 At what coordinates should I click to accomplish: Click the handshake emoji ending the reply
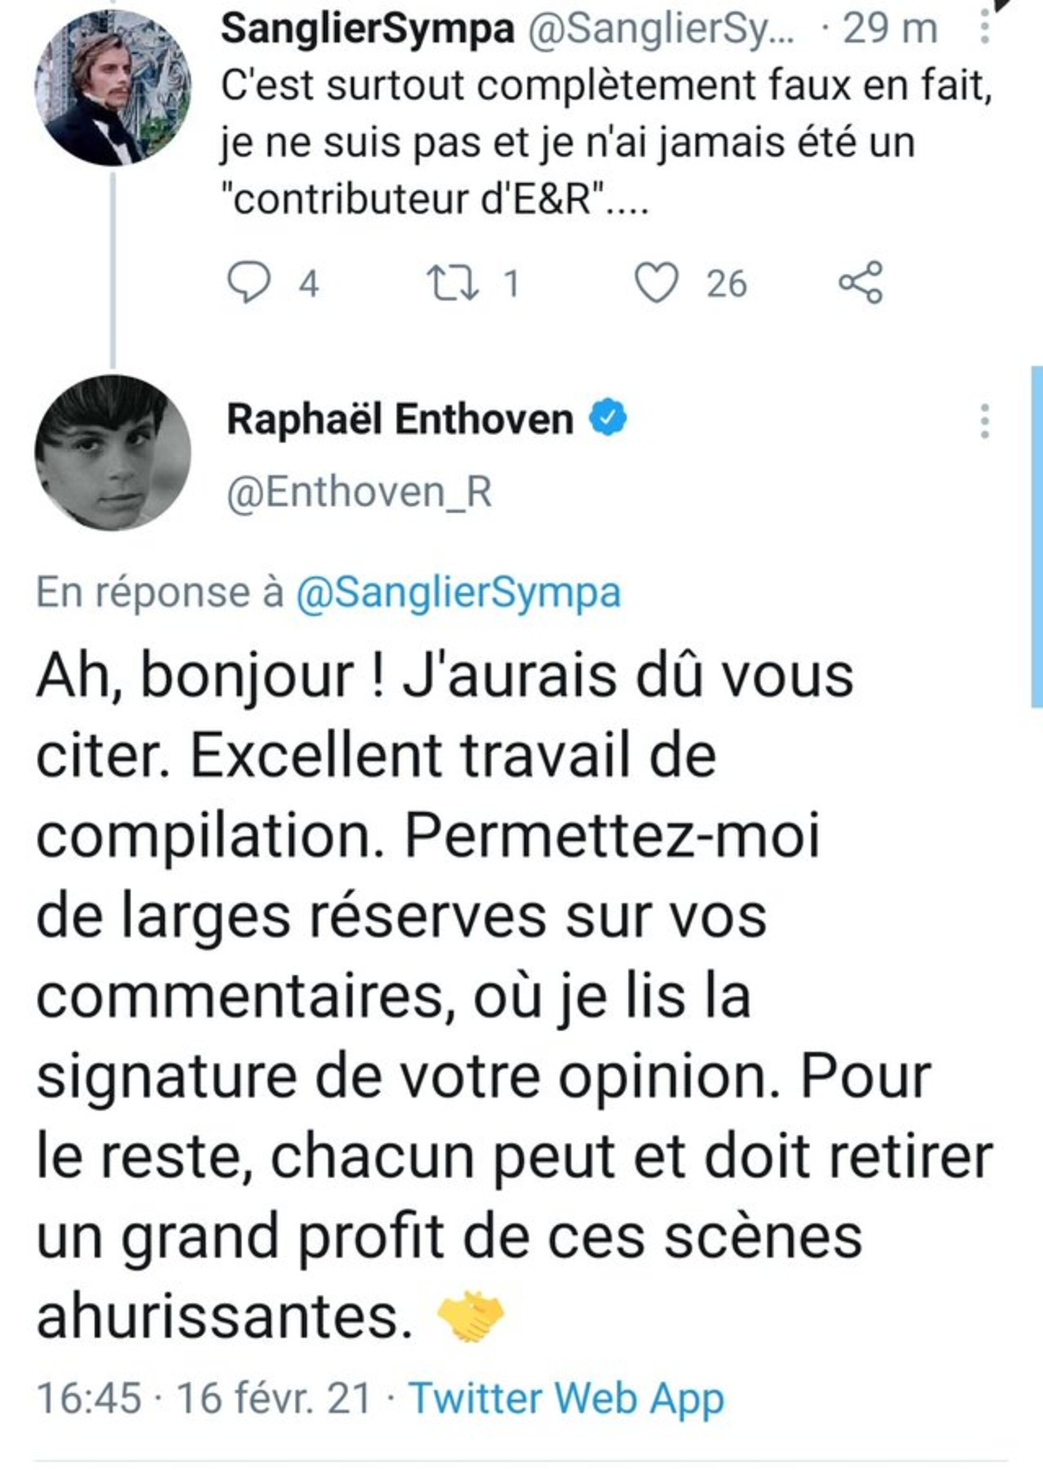tap(471, 1317)
